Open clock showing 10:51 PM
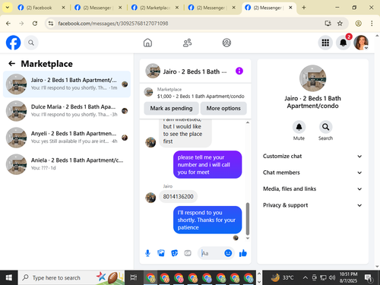This screenshot has width=380, height=285. (348, 277)
